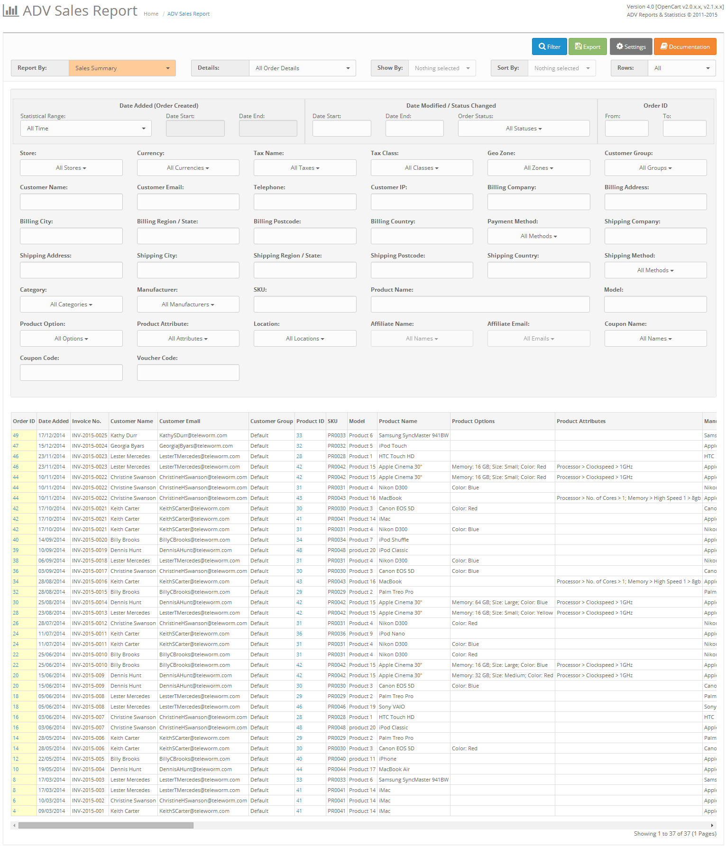This screenshot has height=847, width=726.
Task: Click the Filter button
Action: 549,46
